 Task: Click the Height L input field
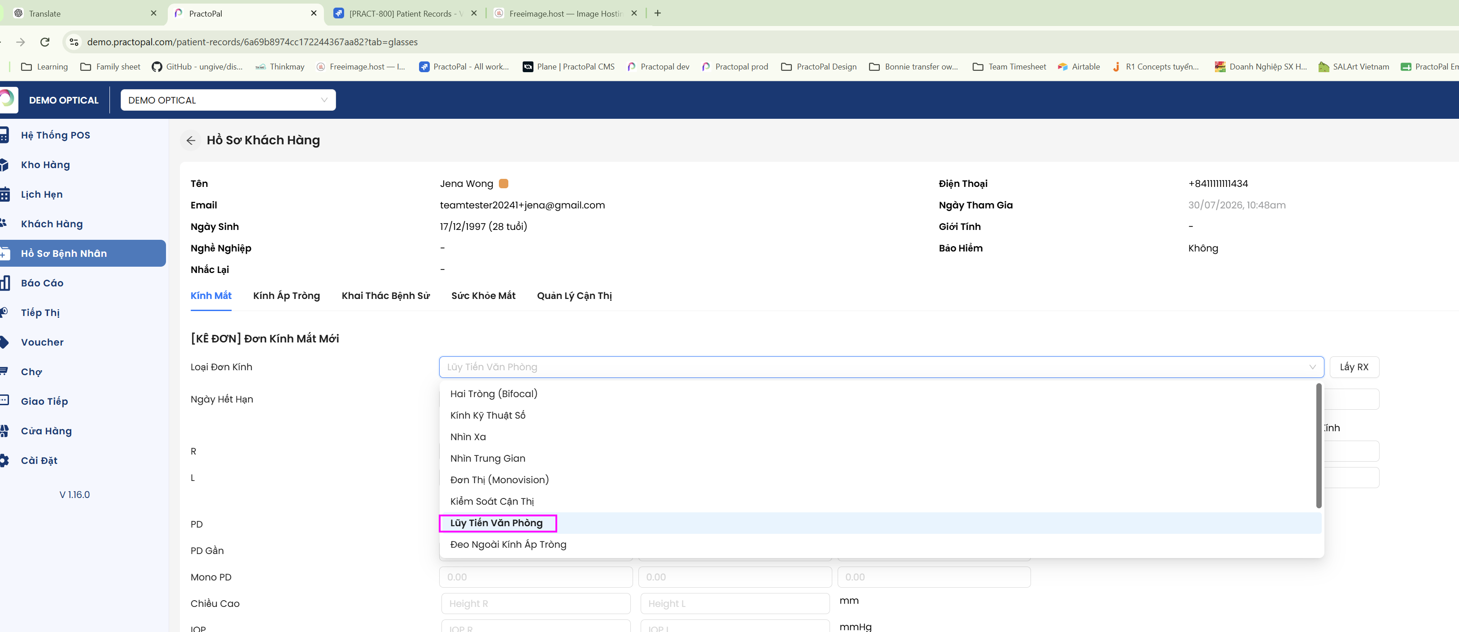734,604
